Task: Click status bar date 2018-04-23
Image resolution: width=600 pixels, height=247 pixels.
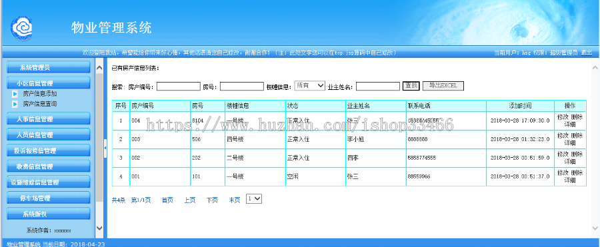Action: tap(87, 244)
